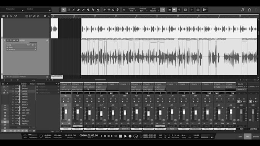Show automation in the track header toolbar
Viewport: 260px width, 146px height.
tap(15, 16)
